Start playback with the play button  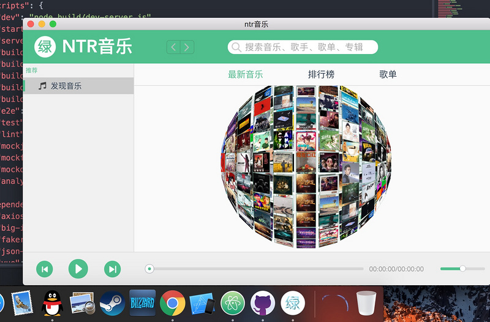point(78,269)
